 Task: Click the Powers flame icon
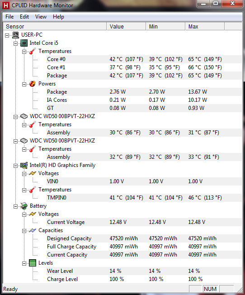coord(33,84)
